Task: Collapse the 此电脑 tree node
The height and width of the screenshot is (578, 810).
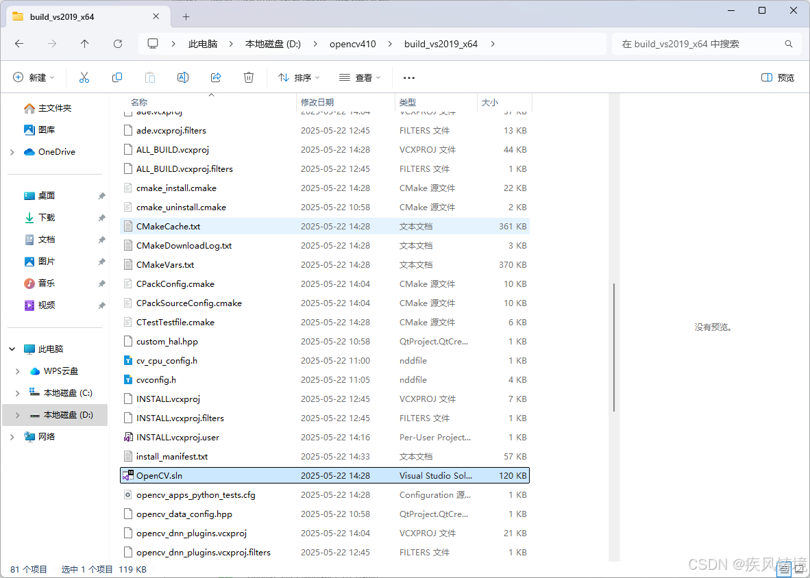Action: pos(12,349)
